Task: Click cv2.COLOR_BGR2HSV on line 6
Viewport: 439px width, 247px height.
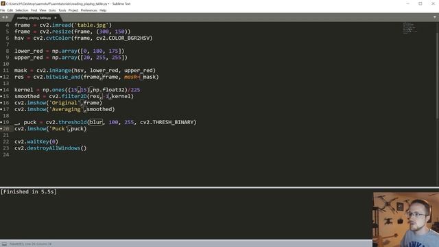Action: click(x=123, y=38)
